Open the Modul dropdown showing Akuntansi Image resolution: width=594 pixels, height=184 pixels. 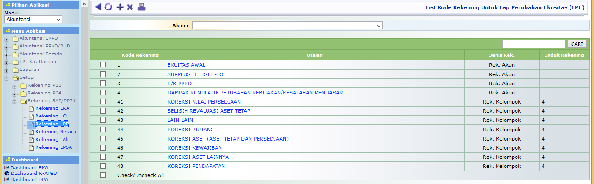point(33,20)
